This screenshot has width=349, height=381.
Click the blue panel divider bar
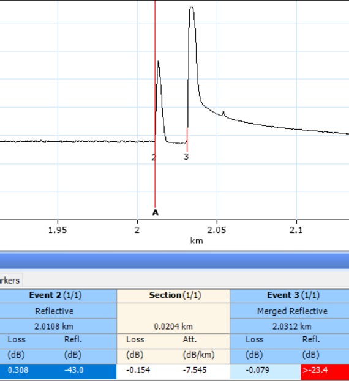pos(174,261)
